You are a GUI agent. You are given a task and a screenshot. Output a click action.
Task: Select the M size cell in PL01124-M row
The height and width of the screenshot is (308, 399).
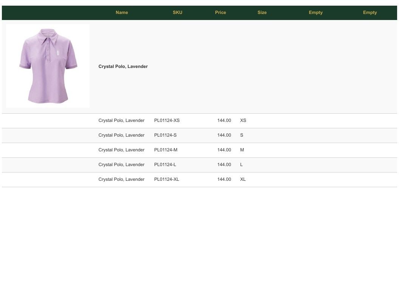tap(242, 150)
